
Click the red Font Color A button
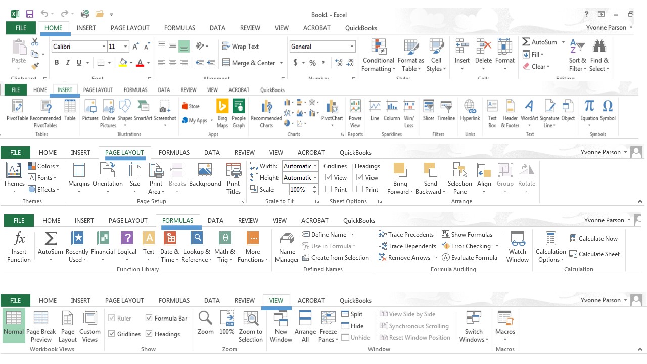coord(140,63)
